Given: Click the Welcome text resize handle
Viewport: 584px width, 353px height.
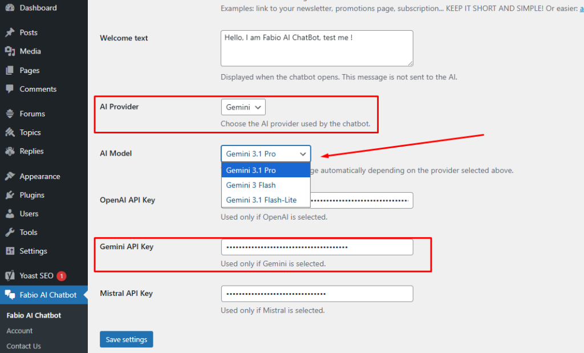Looking at the screenshot, I should 410,63.
